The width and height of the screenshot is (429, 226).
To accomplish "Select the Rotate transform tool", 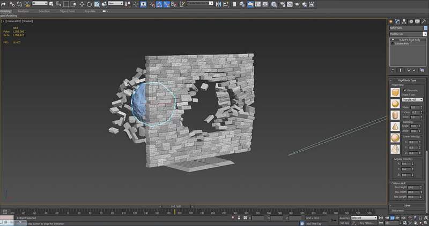I will pos(88,4).
